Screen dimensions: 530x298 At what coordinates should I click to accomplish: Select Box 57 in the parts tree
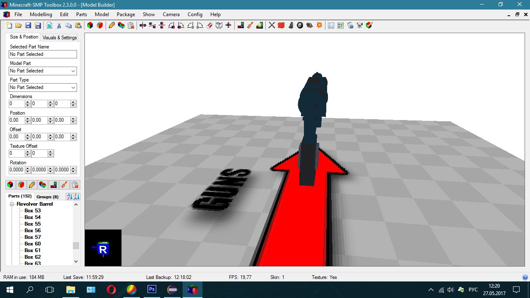32,237
